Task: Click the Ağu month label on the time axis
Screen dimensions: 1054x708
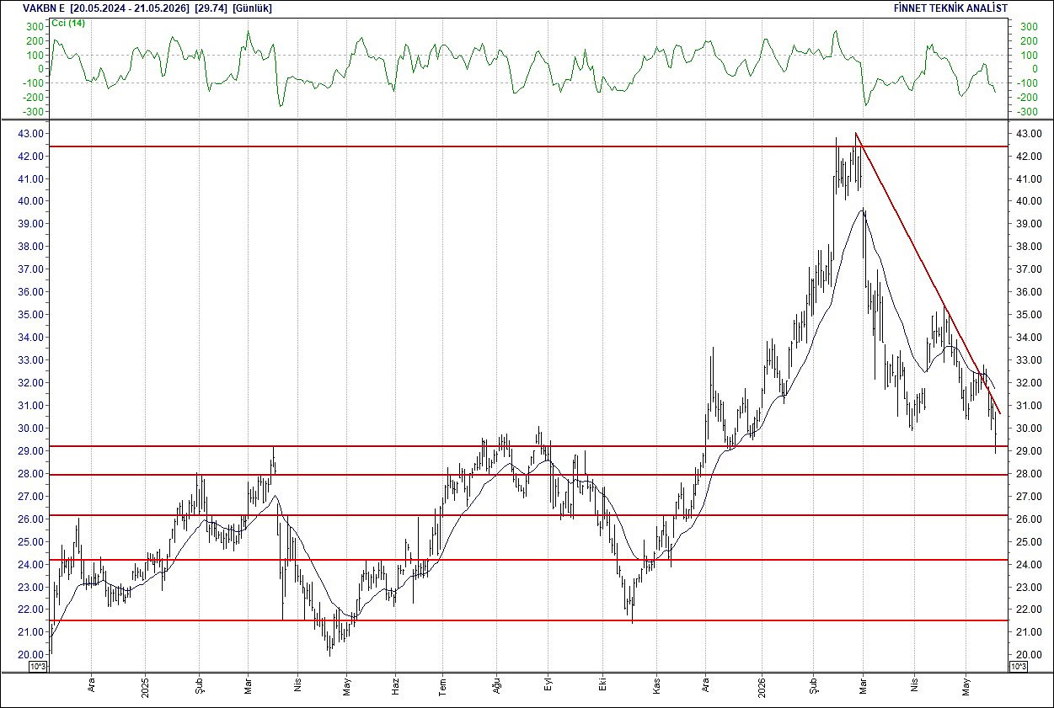Action: (x=496, y=686)
